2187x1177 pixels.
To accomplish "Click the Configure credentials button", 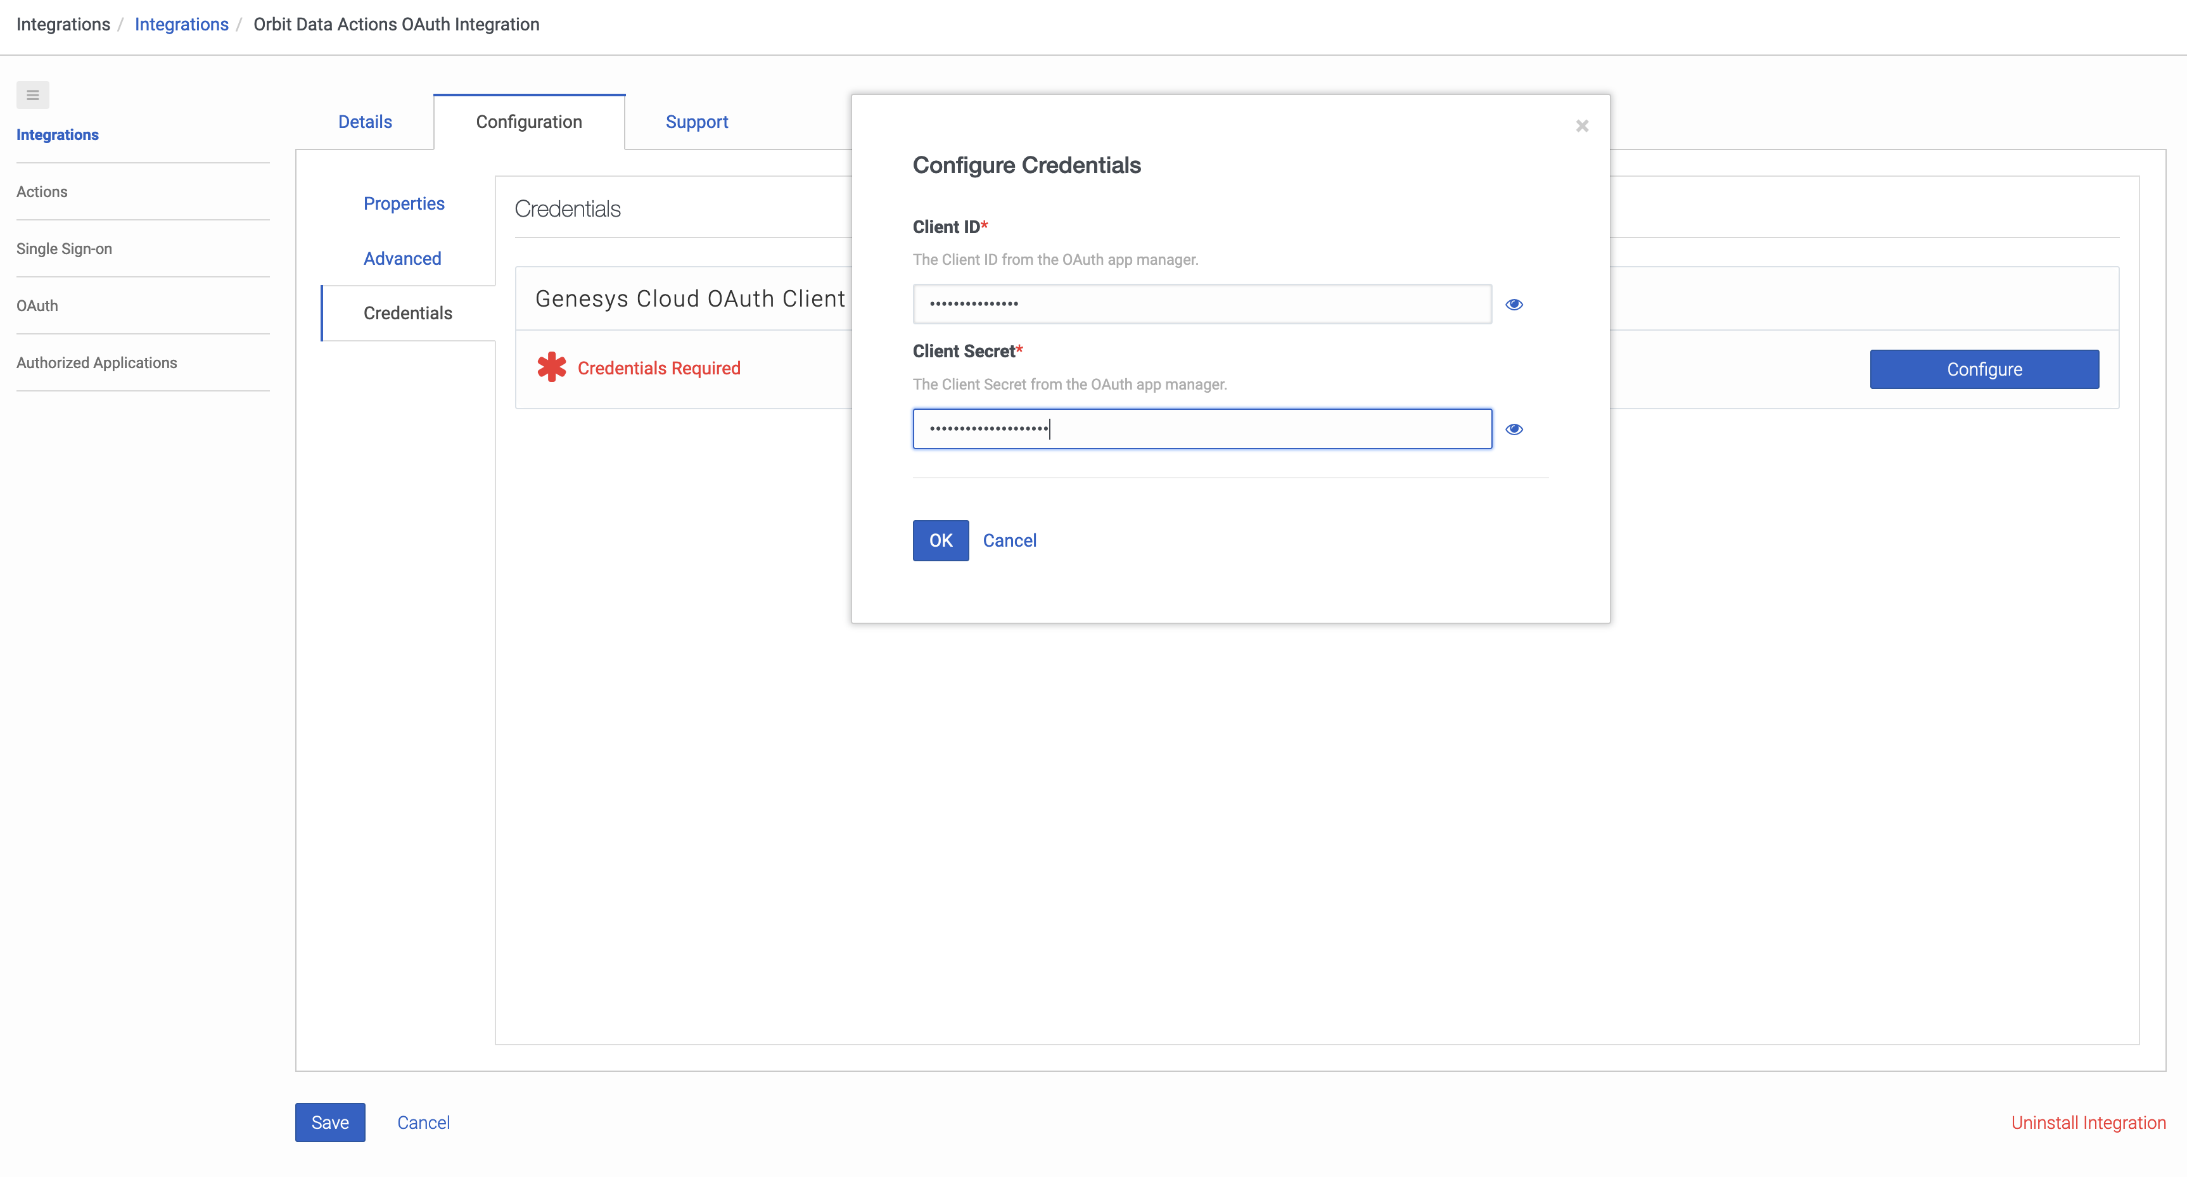I will tap(1984, 369).
